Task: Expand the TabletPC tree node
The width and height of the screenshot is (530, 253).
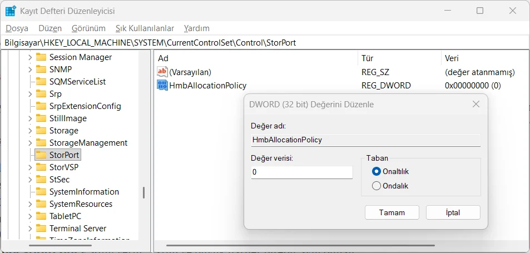Action: pos(30,216)
